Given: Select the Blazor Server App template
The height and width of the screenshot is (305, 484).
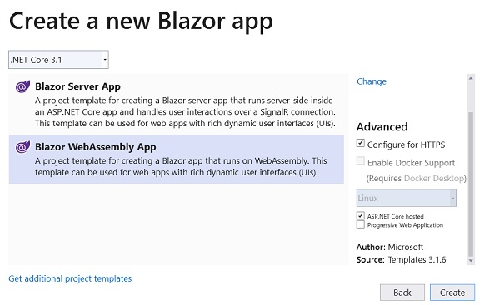Looking at the screenshot, I should tap(177, 105).
